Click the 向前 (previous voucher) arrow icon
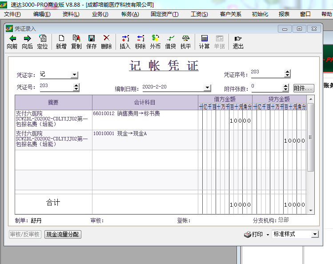This screenshot has height=264, width=333. (12, 38)
